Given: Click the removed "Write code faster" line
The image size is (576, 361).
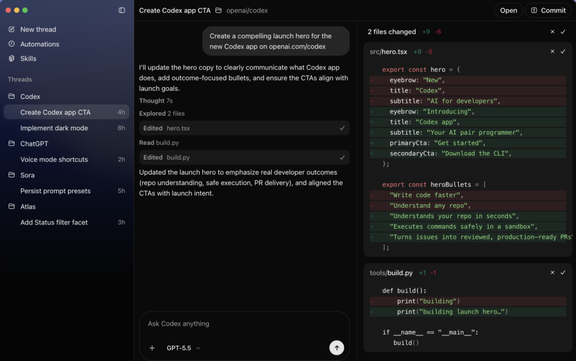Looking at the screenshot, I should click(467, 195).
